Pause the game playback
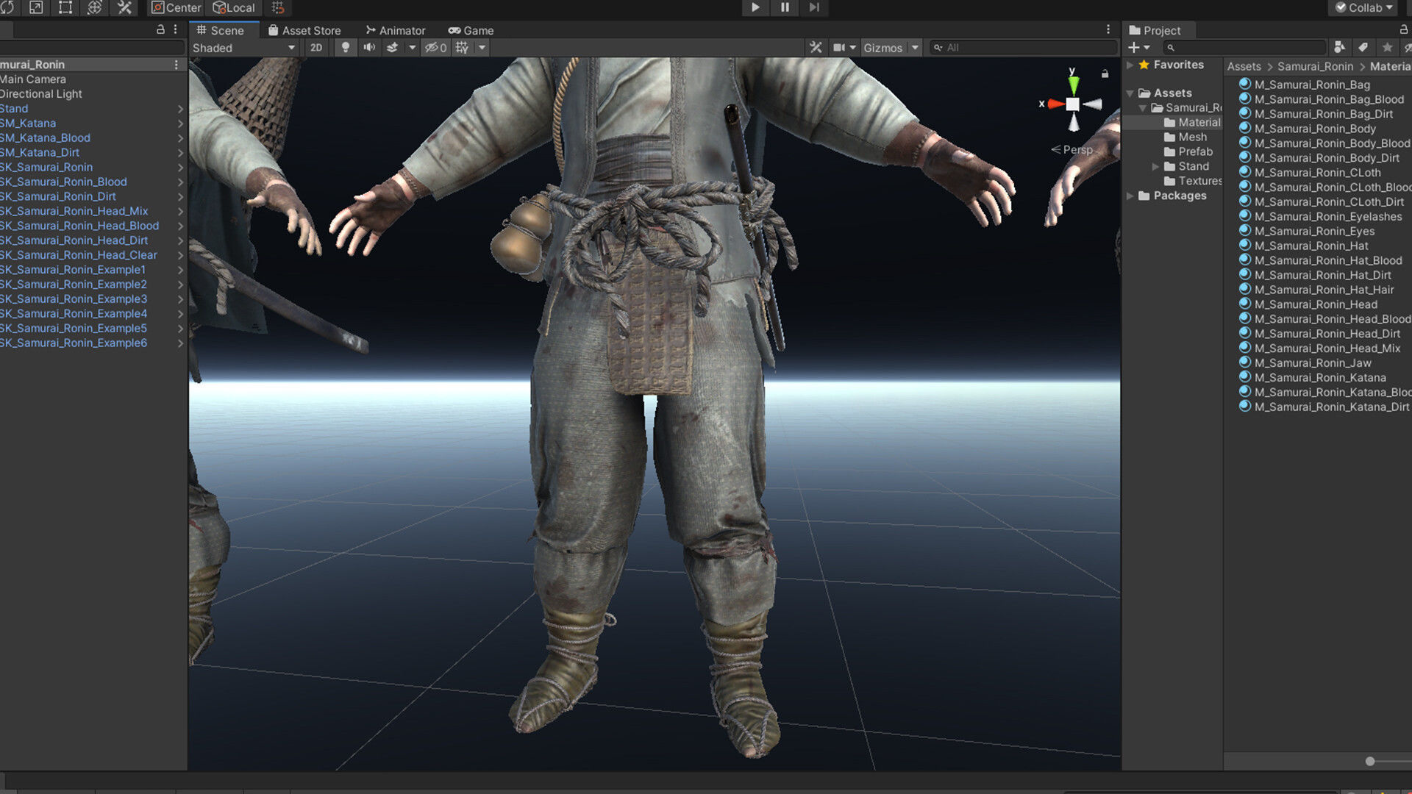The width and height of the screenshot is (1412, 794). (785, 7)
